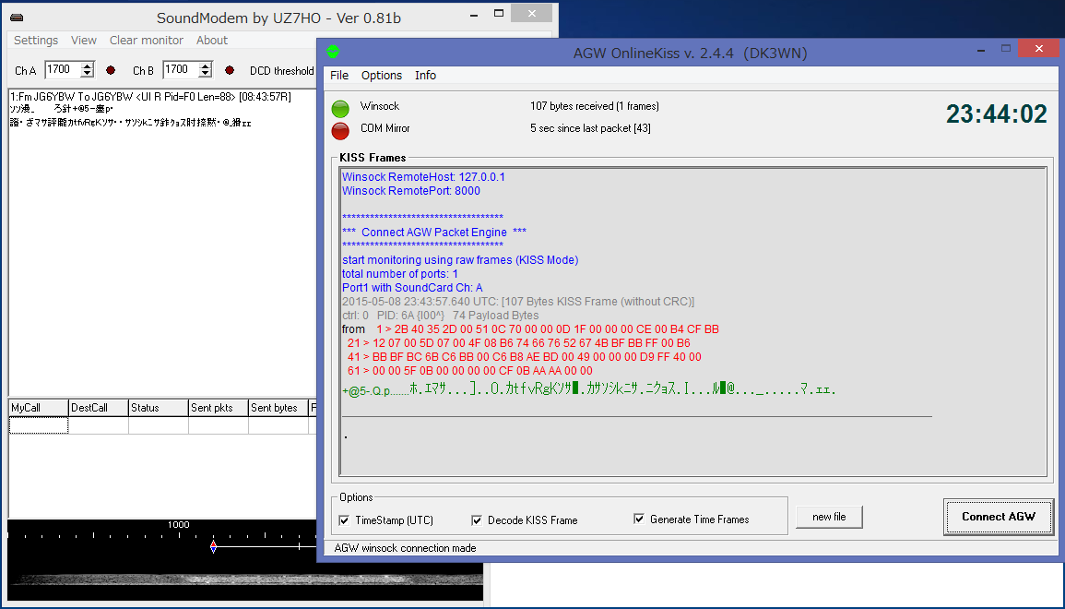1065x609 pixels.
Task: Click the 'COM Mirror' label
Action: (x=385, y=128)
